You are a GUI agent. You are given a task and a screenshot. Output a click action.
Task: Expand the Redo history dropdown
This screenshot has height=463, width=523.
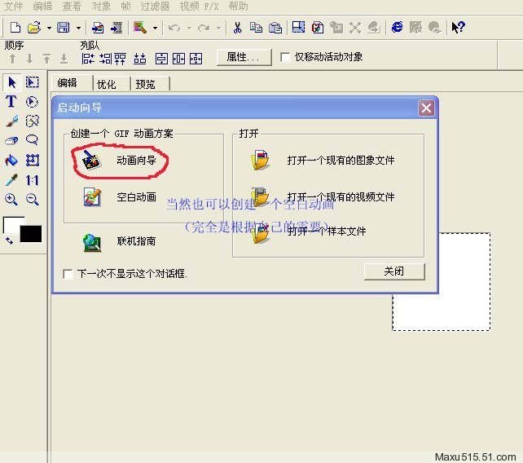(x=218, y=28)
